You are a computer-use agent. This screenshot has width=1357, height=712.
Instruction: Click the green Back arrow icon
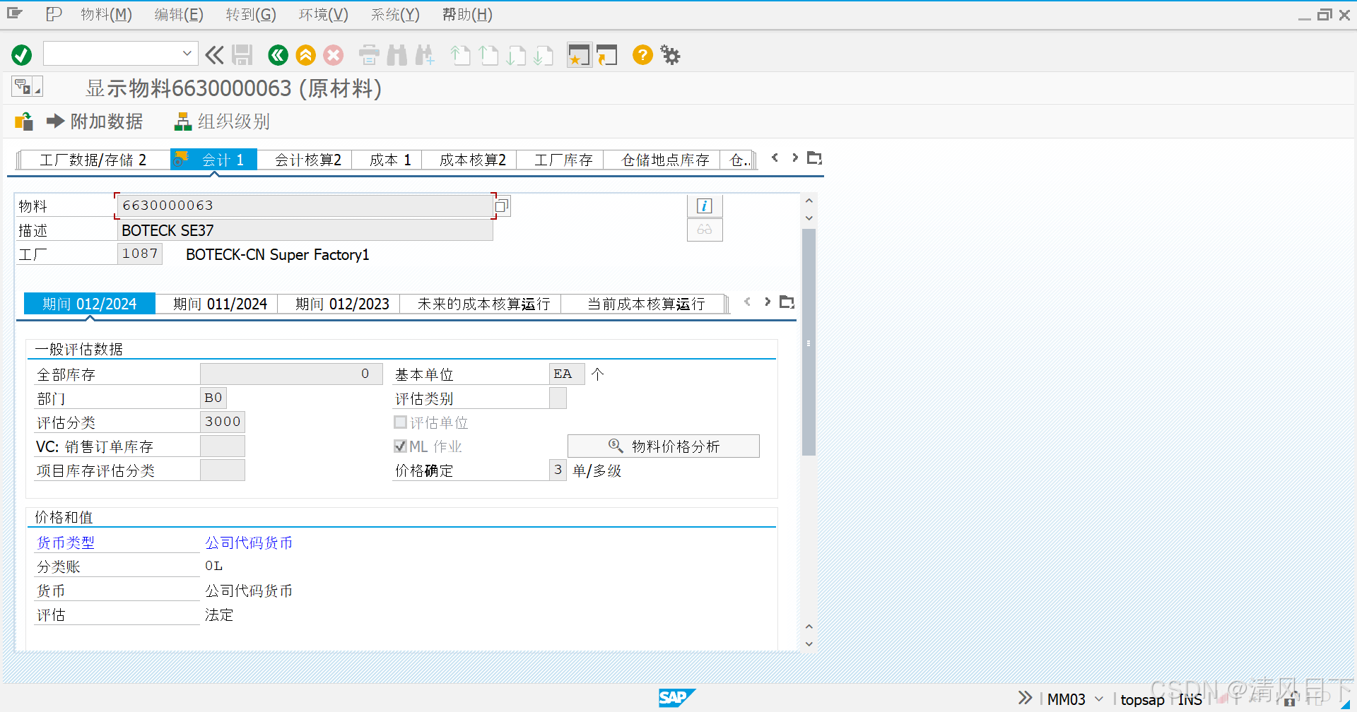277,54
